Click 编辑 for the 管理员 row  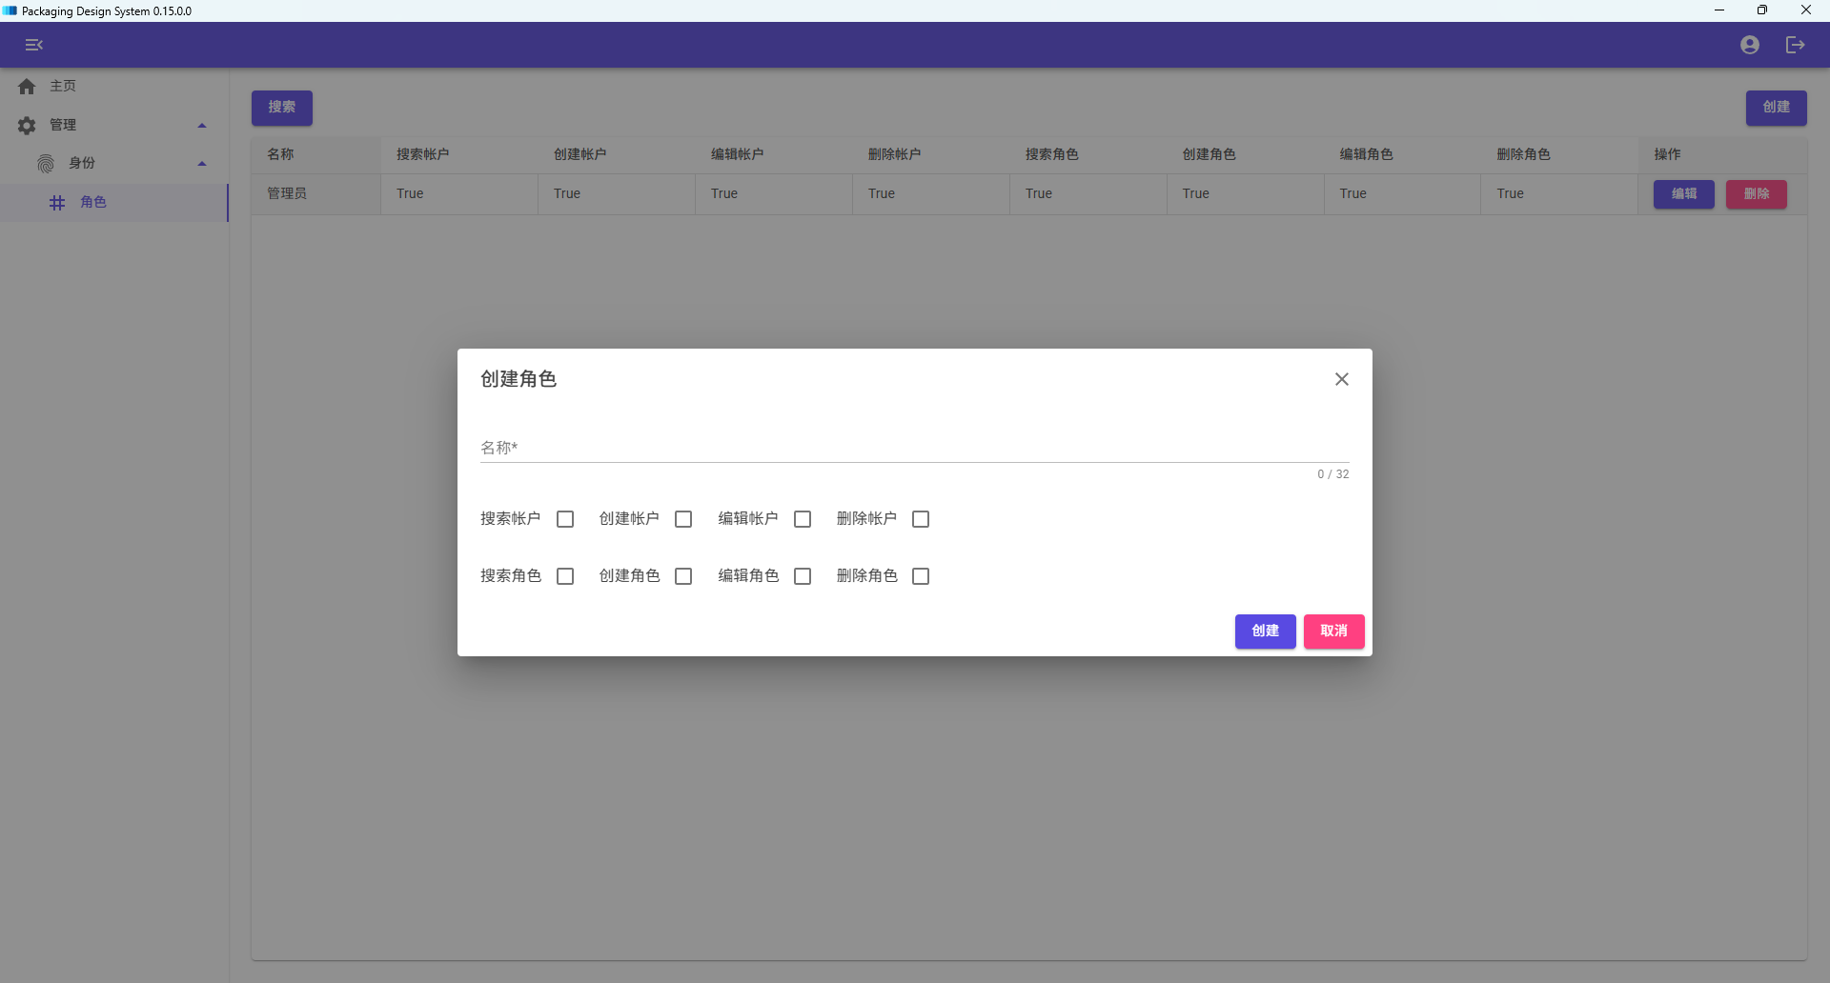(x=1683, y=194)
